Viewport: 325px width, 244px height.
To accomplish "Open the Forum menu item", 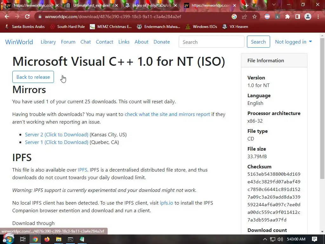I will 68,42.
